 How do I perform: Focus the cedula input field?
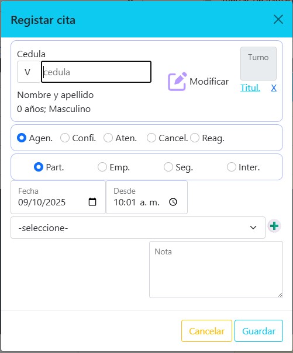point(96,72)
